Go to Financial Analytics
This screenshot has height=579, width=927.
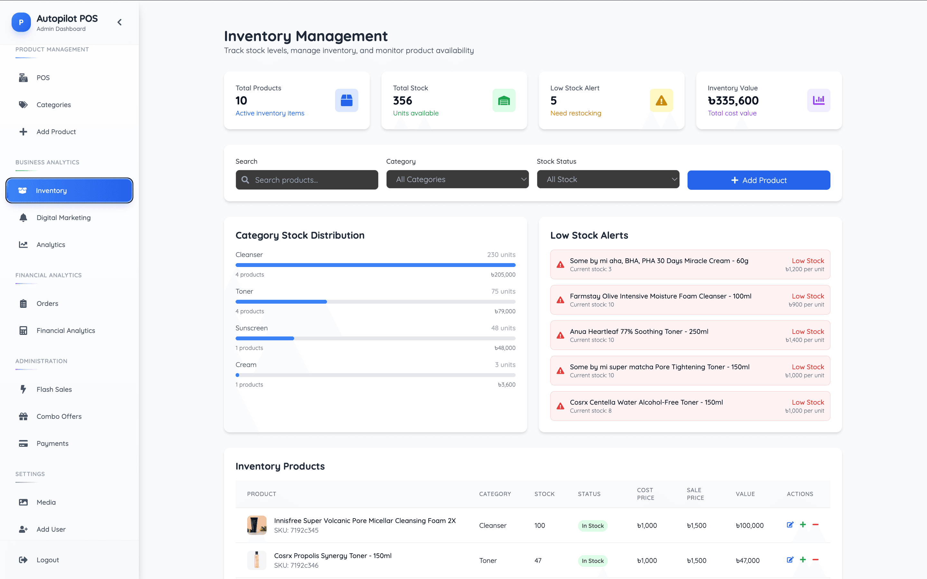[69, 330]
